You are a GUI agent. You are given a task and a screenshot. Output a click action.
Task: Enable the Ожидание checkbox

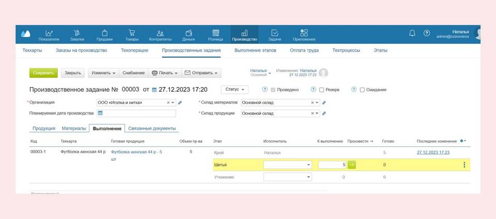click(362, 90)
